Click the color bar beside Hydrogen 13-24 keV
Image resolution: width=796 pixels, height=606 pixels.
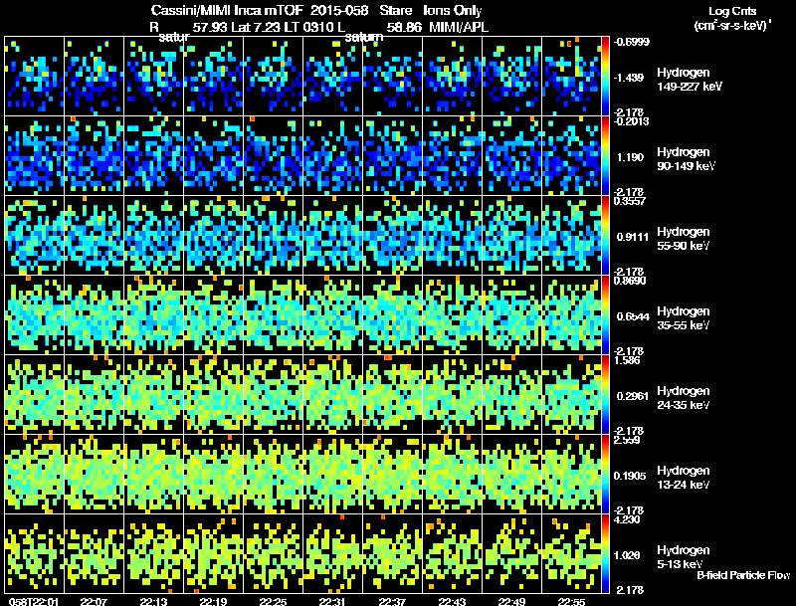(x=605, y=475)
